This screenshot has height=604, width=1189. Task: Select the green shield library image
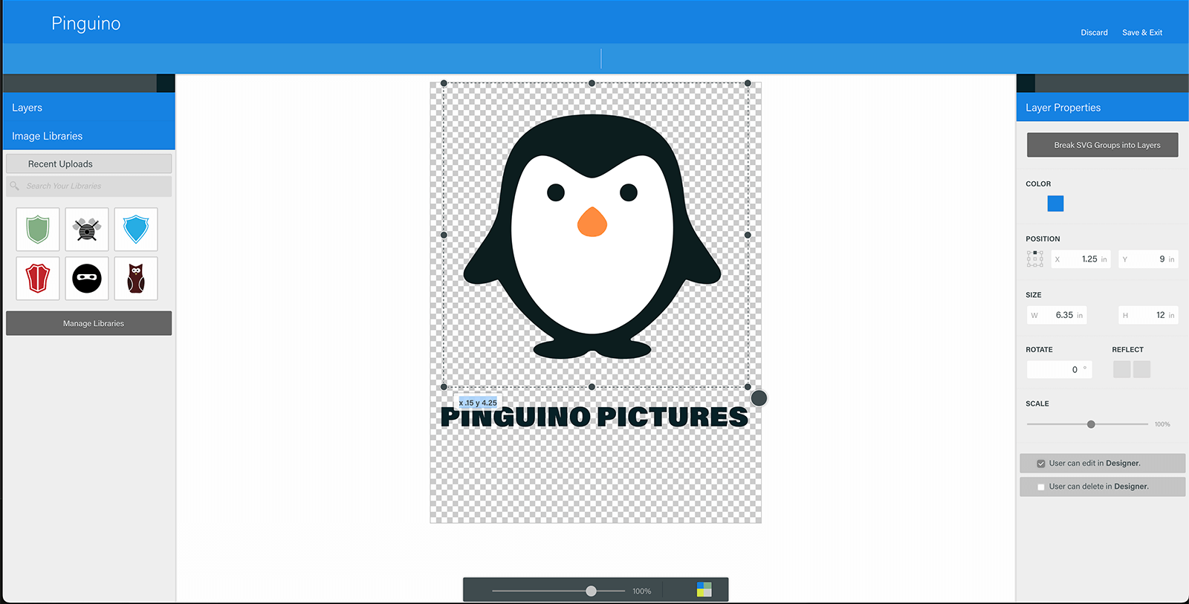pyautogui.click(x=38, y=230)
